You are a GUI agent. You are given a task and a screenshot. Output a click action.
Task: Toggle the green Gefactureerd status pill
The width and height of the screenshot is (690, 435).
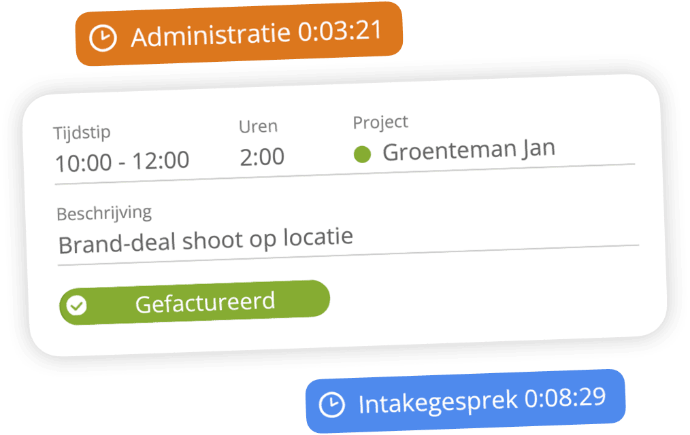(x=195, y=302)
